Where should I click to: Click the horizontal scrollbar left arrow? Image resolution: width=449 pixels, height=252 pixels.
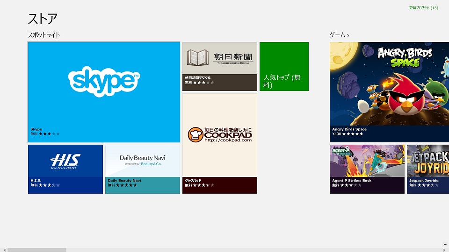click(4, 250)
